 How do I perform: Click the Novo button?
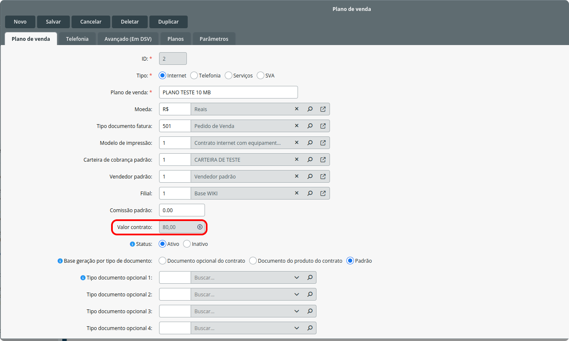pyautogui.click(x=20, y=22)
